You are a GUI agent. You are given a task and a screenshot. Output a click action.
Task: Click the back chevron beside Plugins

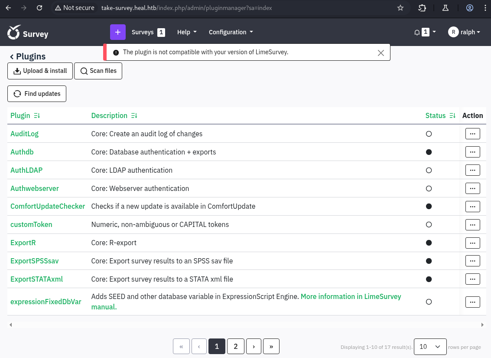tap(12, 57)
